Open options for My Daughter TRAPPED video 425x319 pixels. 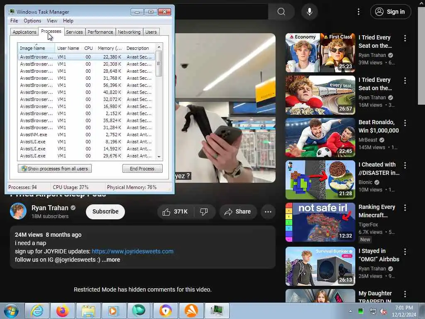pyautogui.click(x=405, y=294)
